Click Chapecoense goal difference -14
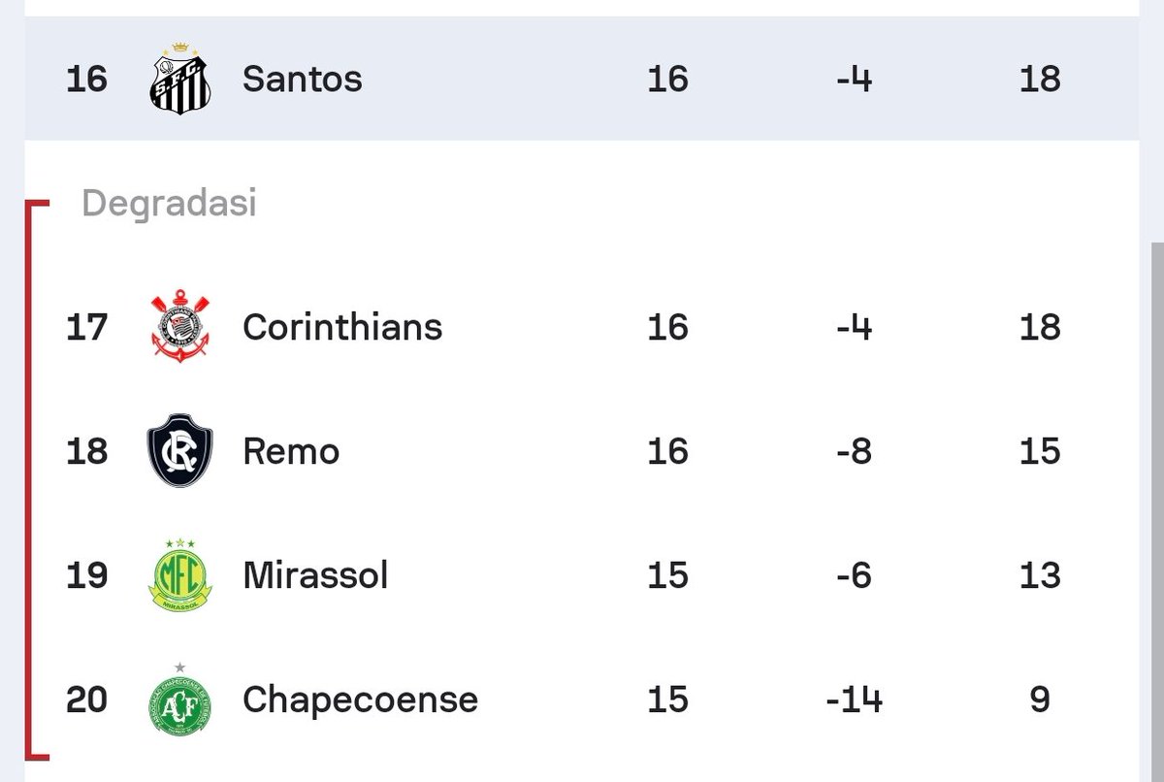This screenshot has height=782, width=1164. tap(854, 700)
